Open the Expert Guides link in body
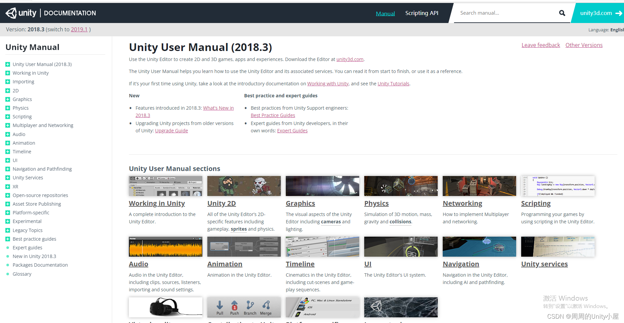 tap(292, 131)
